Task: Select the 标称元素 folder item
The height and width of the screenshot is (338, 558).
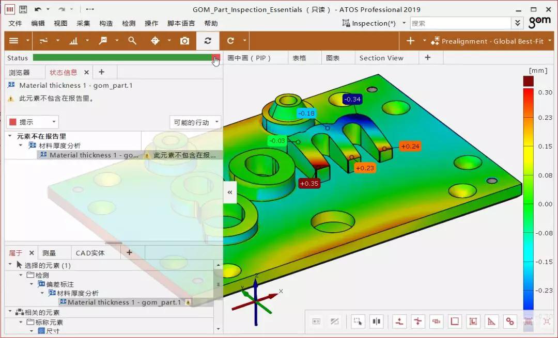Action: (x=49, y=322)
